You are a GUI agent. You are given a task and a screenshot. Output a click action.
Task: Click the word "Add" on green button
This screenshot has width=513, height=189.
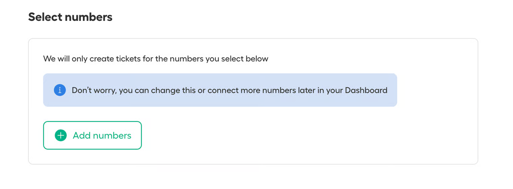click(x=81, y=136)
